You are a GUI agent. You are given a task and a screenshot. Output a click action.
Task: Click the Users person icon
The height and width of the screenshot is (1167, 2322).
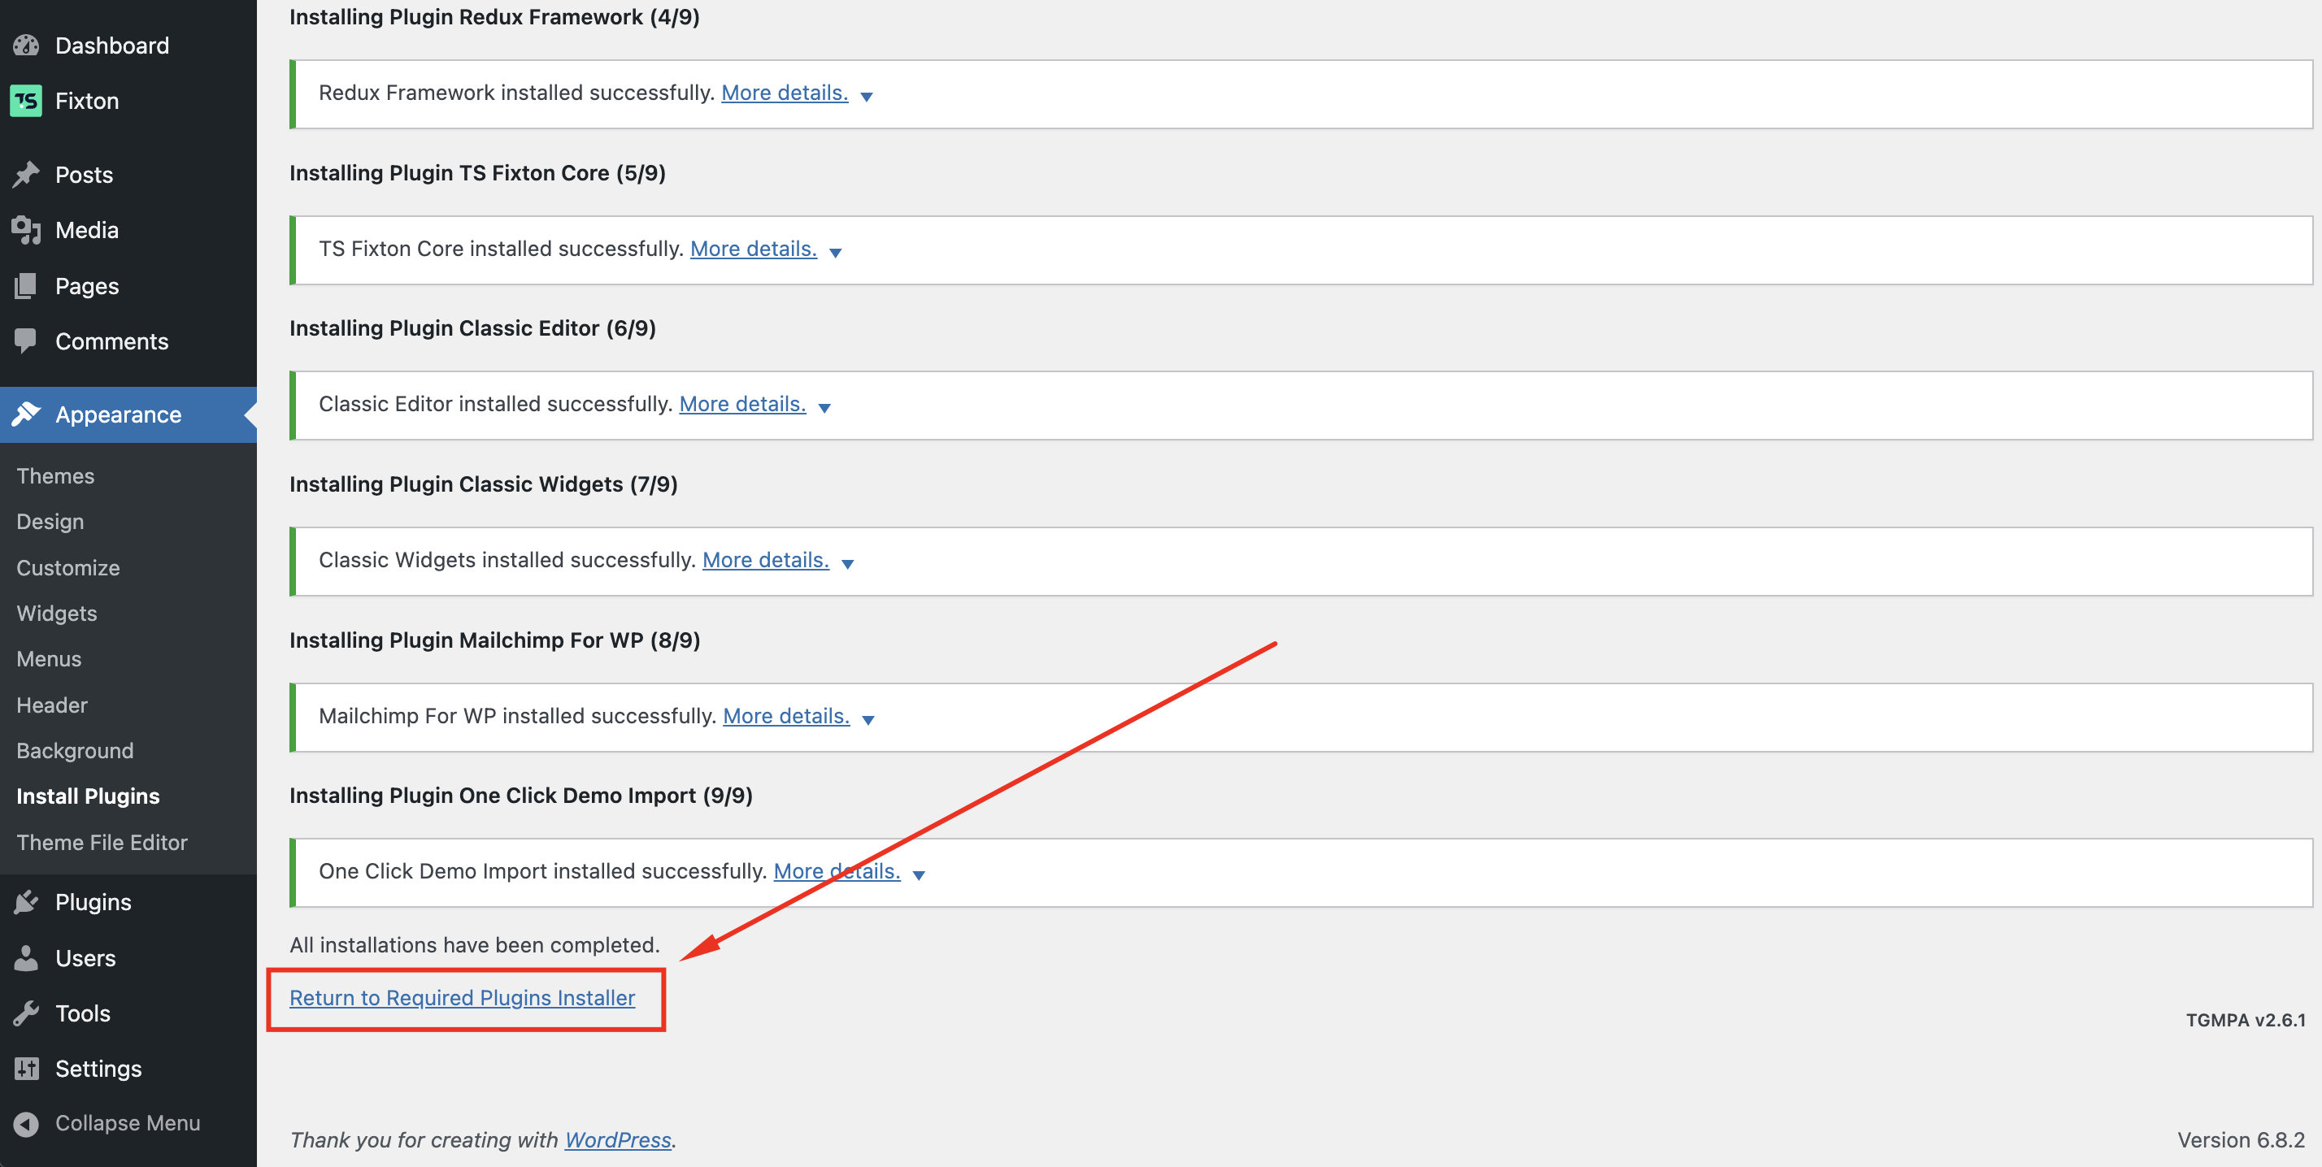tap(26, 958)
